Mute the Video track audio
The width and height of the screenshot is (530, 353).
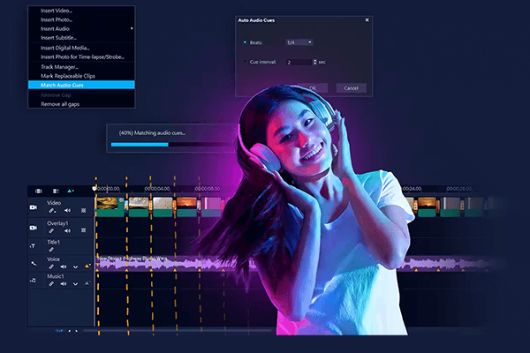66,211
